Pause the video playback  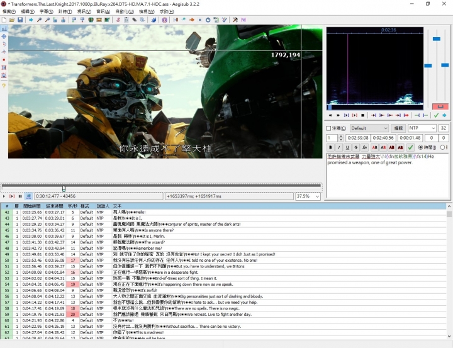coord(20,196)
